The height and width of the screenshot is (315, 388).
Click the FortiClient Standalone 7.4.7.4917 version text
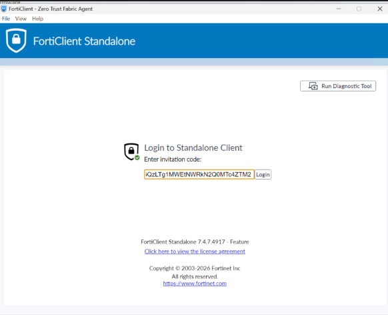coord(195,242)
